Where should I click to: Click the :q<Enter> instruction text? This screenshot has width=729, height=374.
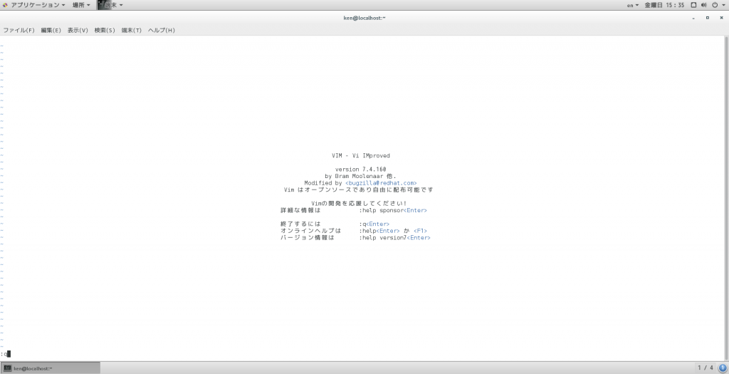(x=374, y=224)
